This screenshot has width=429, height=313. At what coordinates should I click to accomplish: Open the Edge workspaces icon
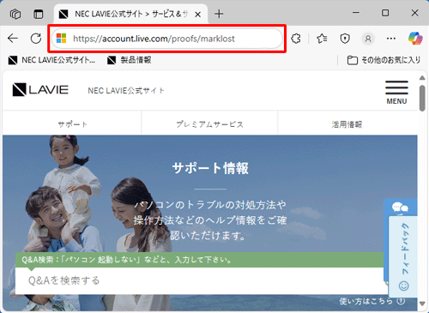tap(15, 14)
